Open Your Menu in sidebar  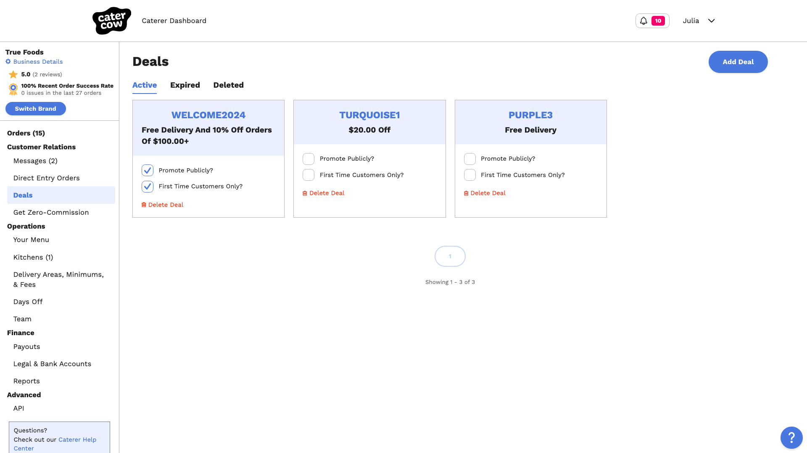pyautogui.click(x=31, y=240)
